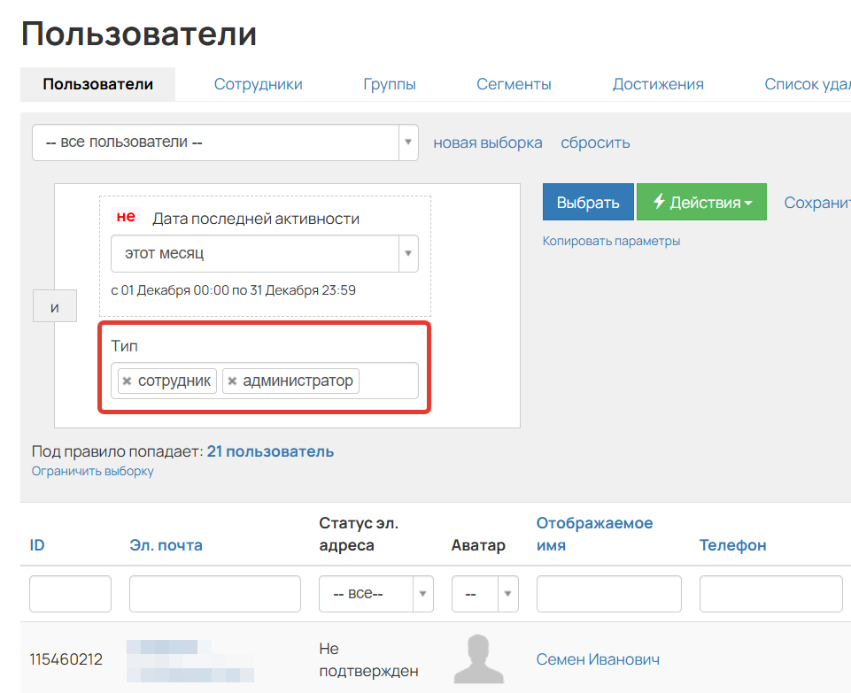Viewport: 851px width, 693px height.
Task: Remove the "администратор" tag via its × icon
Action: click(x=232, y=381)
